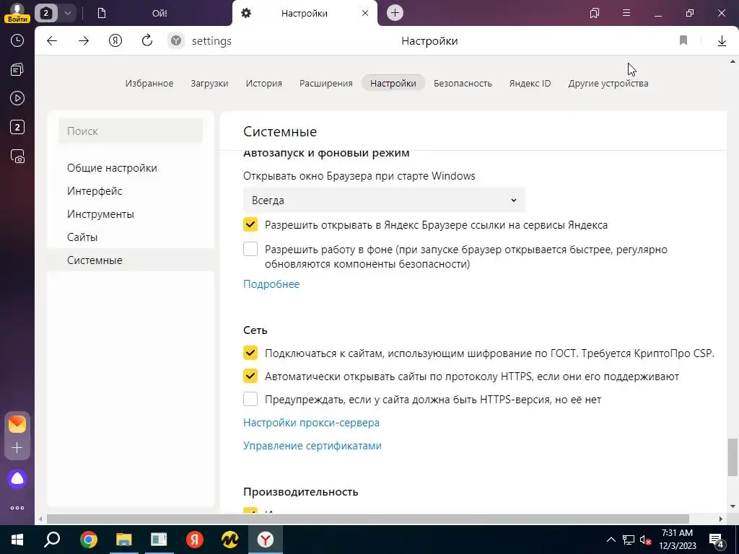This screenshot has width=739, height=554.
Task: Open the Яндекс ID section
Action: pyautogui.click(x=530, y=84)
